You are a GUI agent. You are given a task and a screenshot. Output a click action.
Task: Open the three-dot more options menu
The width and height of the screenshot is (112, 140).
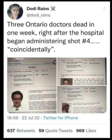coord(104,9)
